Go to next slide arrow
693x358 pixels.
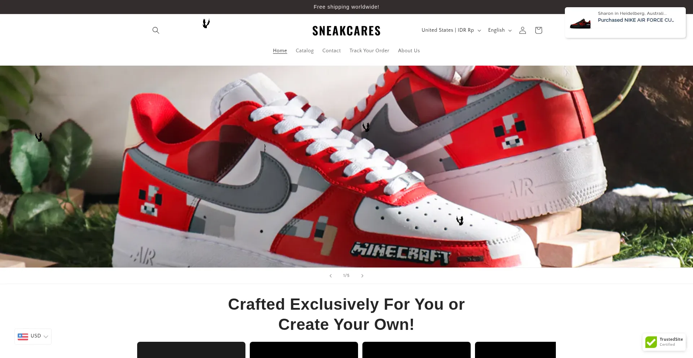click(x=362, y=276)
